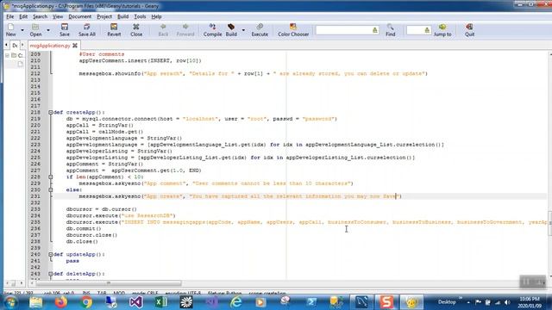This screenshot has height=310, width=552.
Task: Open a file with Open icon
Action: (35, 30)
